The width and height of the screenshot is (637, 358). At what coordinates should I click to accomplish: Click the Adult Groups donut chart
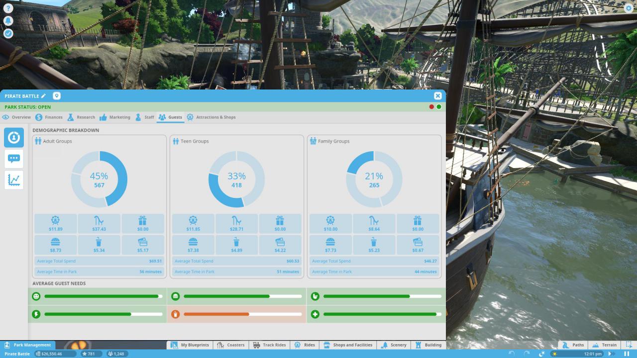99,179
